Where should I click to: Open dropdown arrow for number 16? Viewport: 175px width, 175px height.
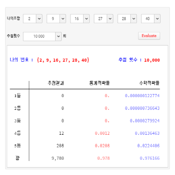click(86, 19)
